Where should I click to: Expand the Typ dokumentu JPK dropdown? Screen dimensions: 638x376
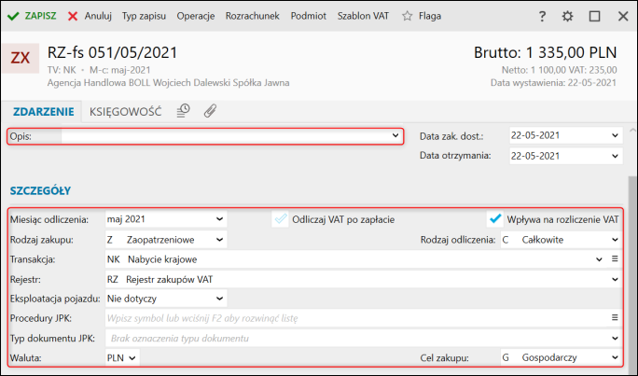615,338
